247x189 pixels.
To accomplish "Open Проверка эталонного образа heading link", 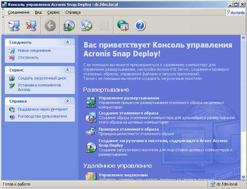I will click(x=128, y=129).
